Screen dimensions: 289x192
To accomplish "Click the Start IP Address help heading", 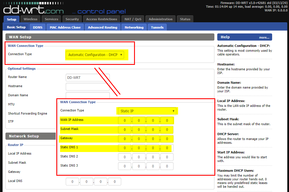I will click(231, 152).
